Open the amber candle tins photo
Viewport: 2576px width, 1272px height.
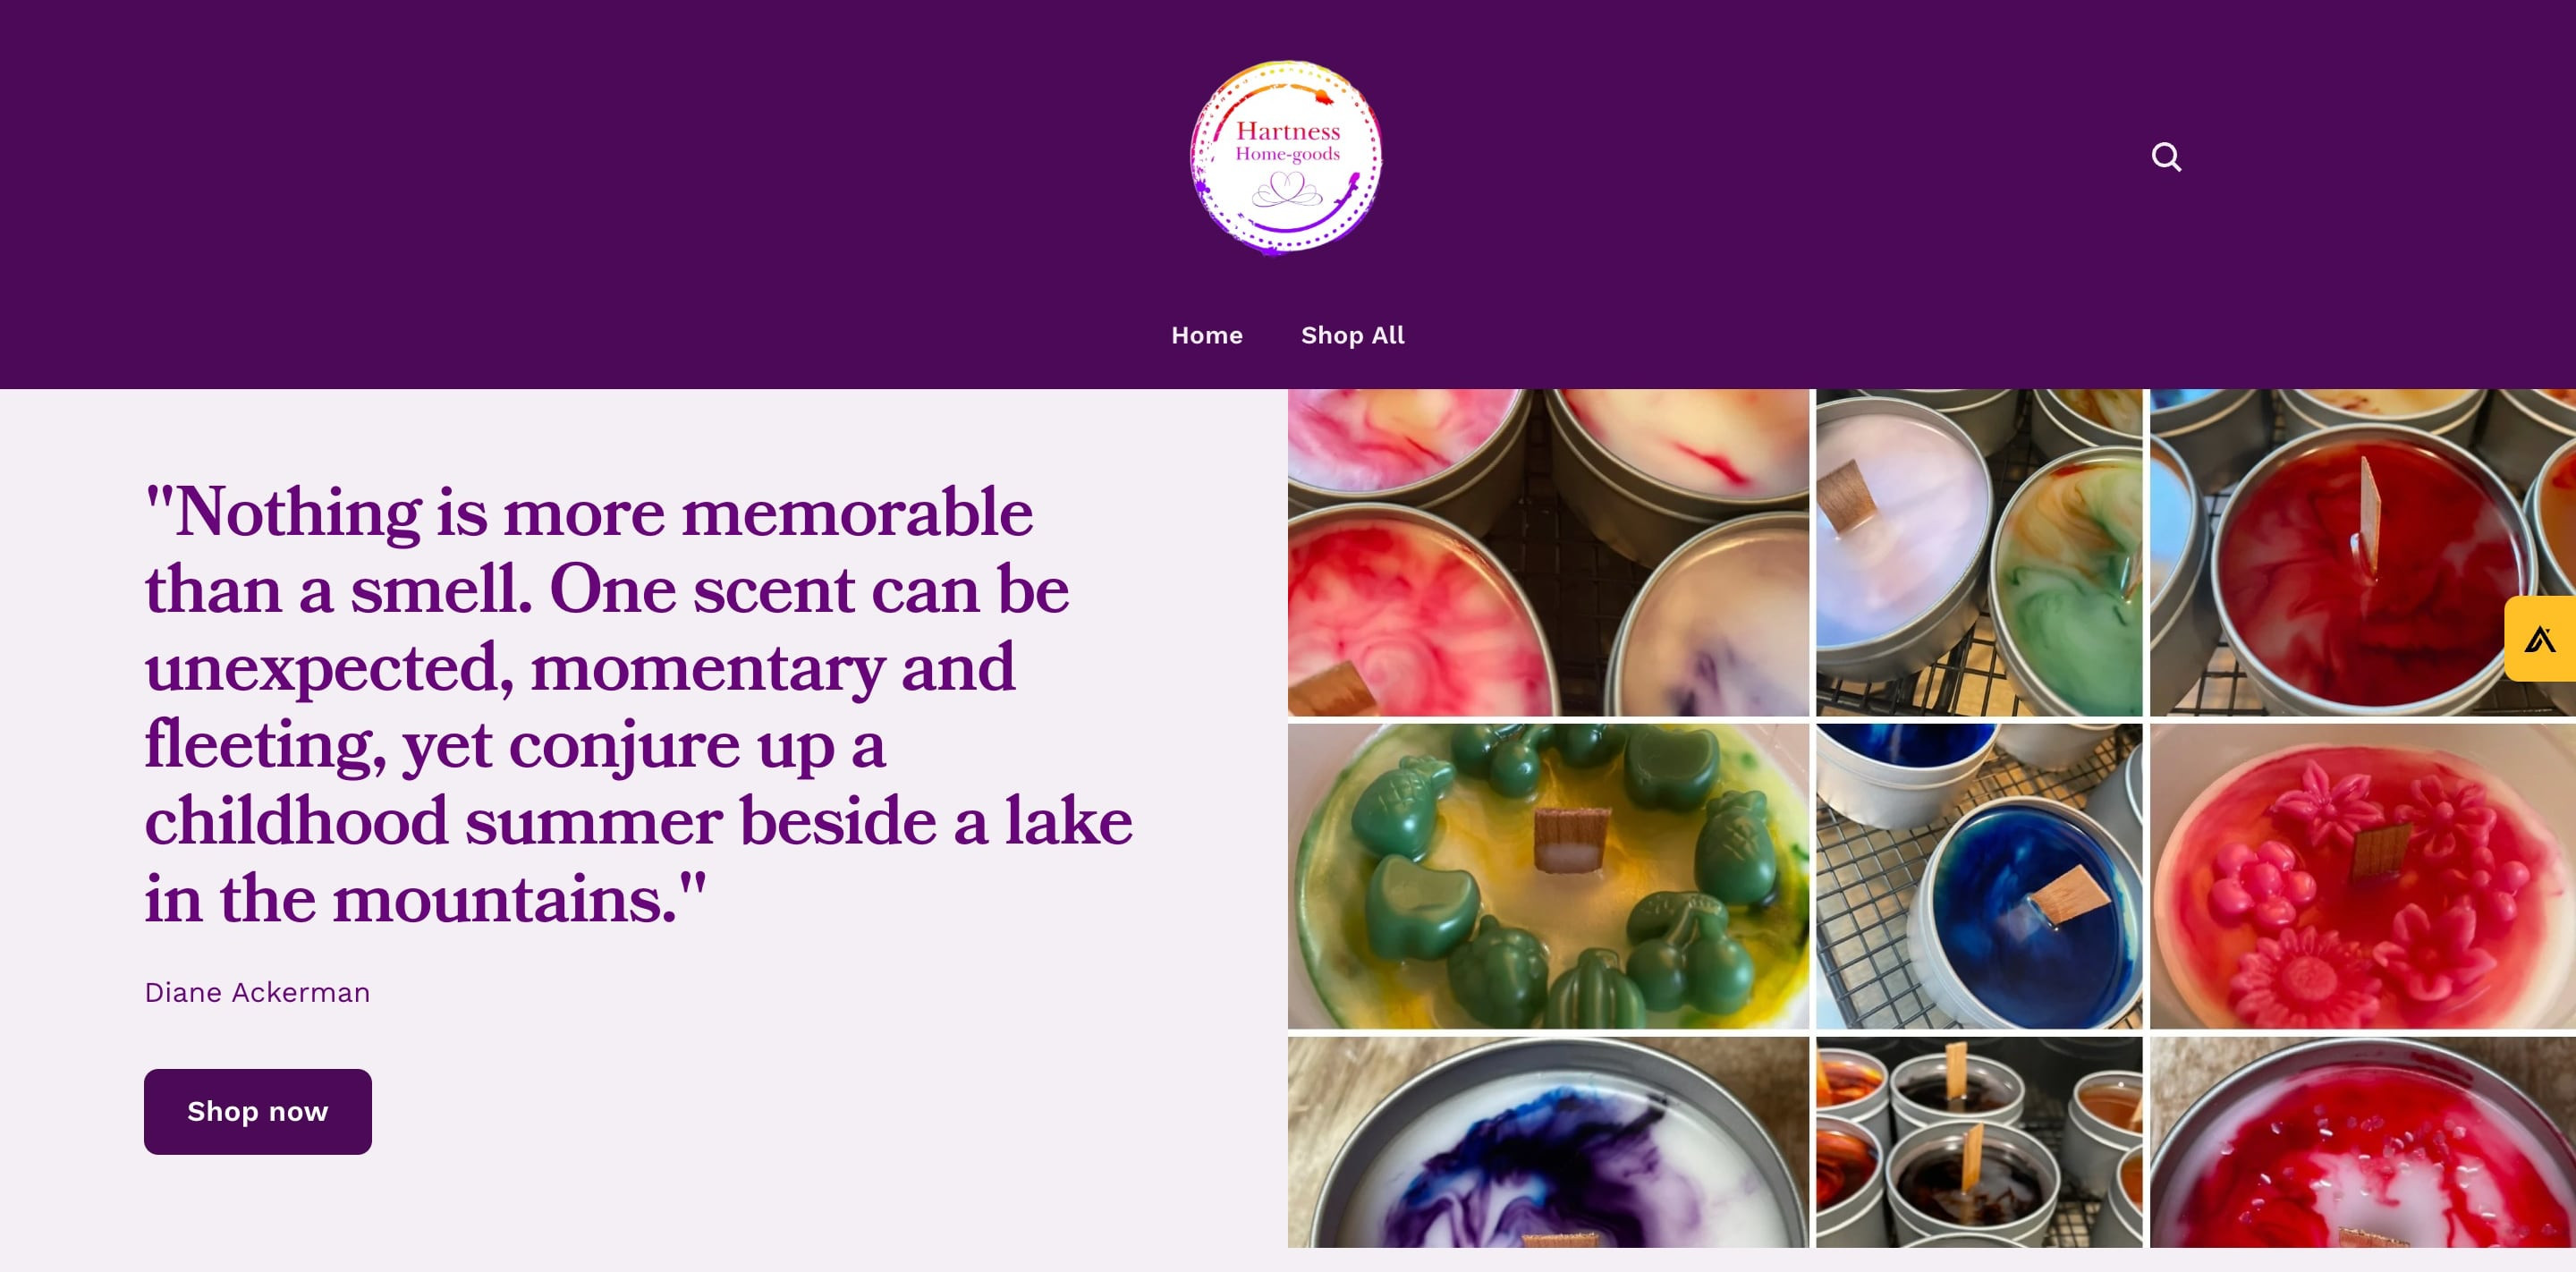pyautogui.click(x=1979, y=1141)
